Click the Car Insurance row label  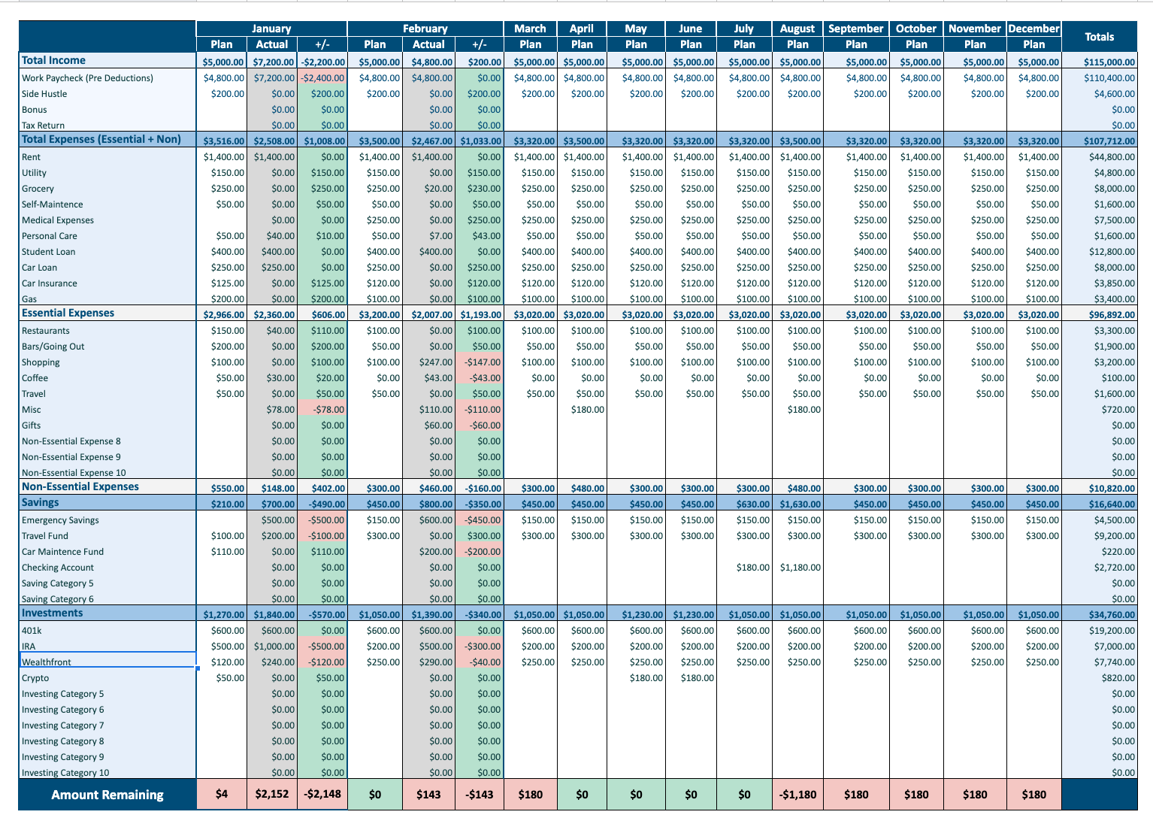pyautogui.click(x=50, y=283)
